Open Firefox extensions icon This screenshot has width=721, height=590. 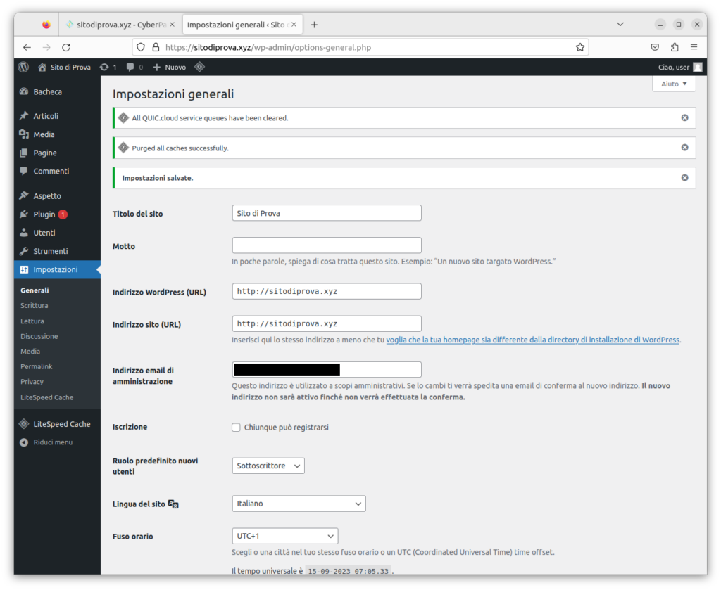click(x=675, y=47)
